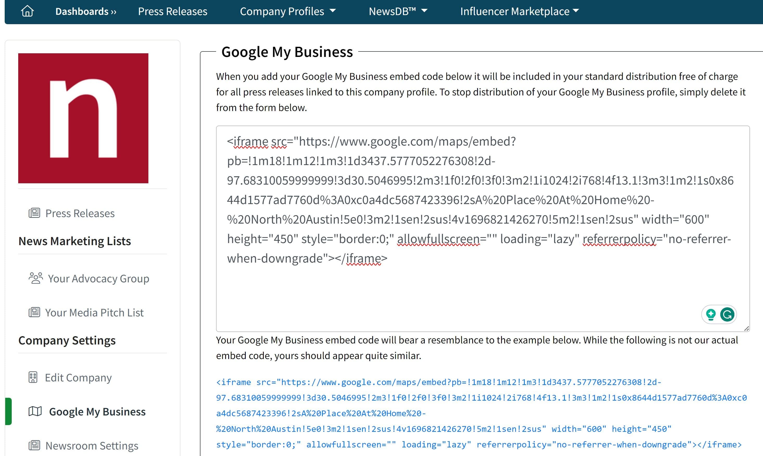Click the Media Pitch List newspaper icon
The image size is (763, 456).
point(34,312)
